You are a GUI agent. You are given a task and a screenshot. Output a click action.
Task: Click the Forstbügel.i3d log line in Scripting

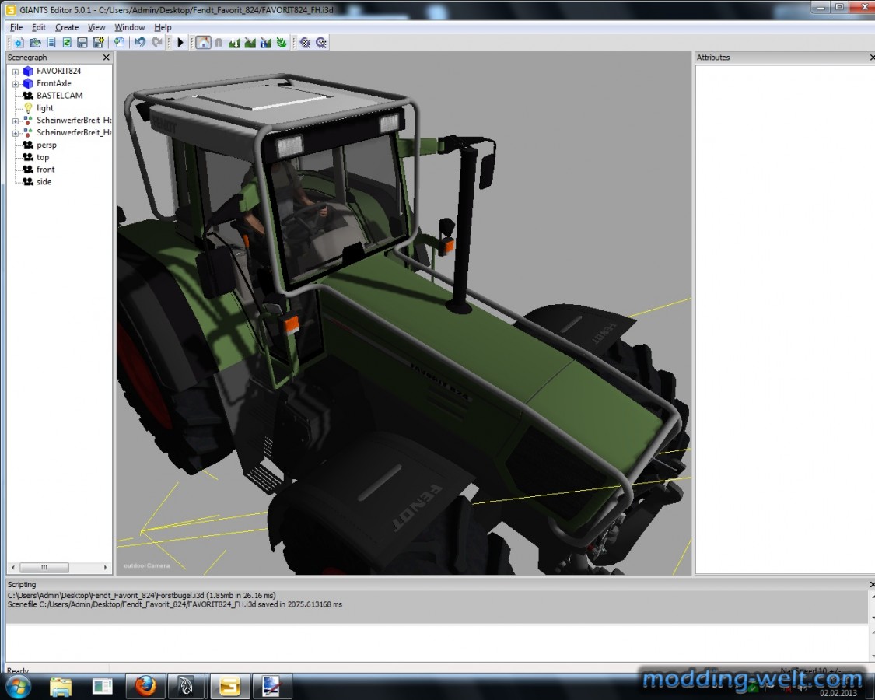coord(142,595)
